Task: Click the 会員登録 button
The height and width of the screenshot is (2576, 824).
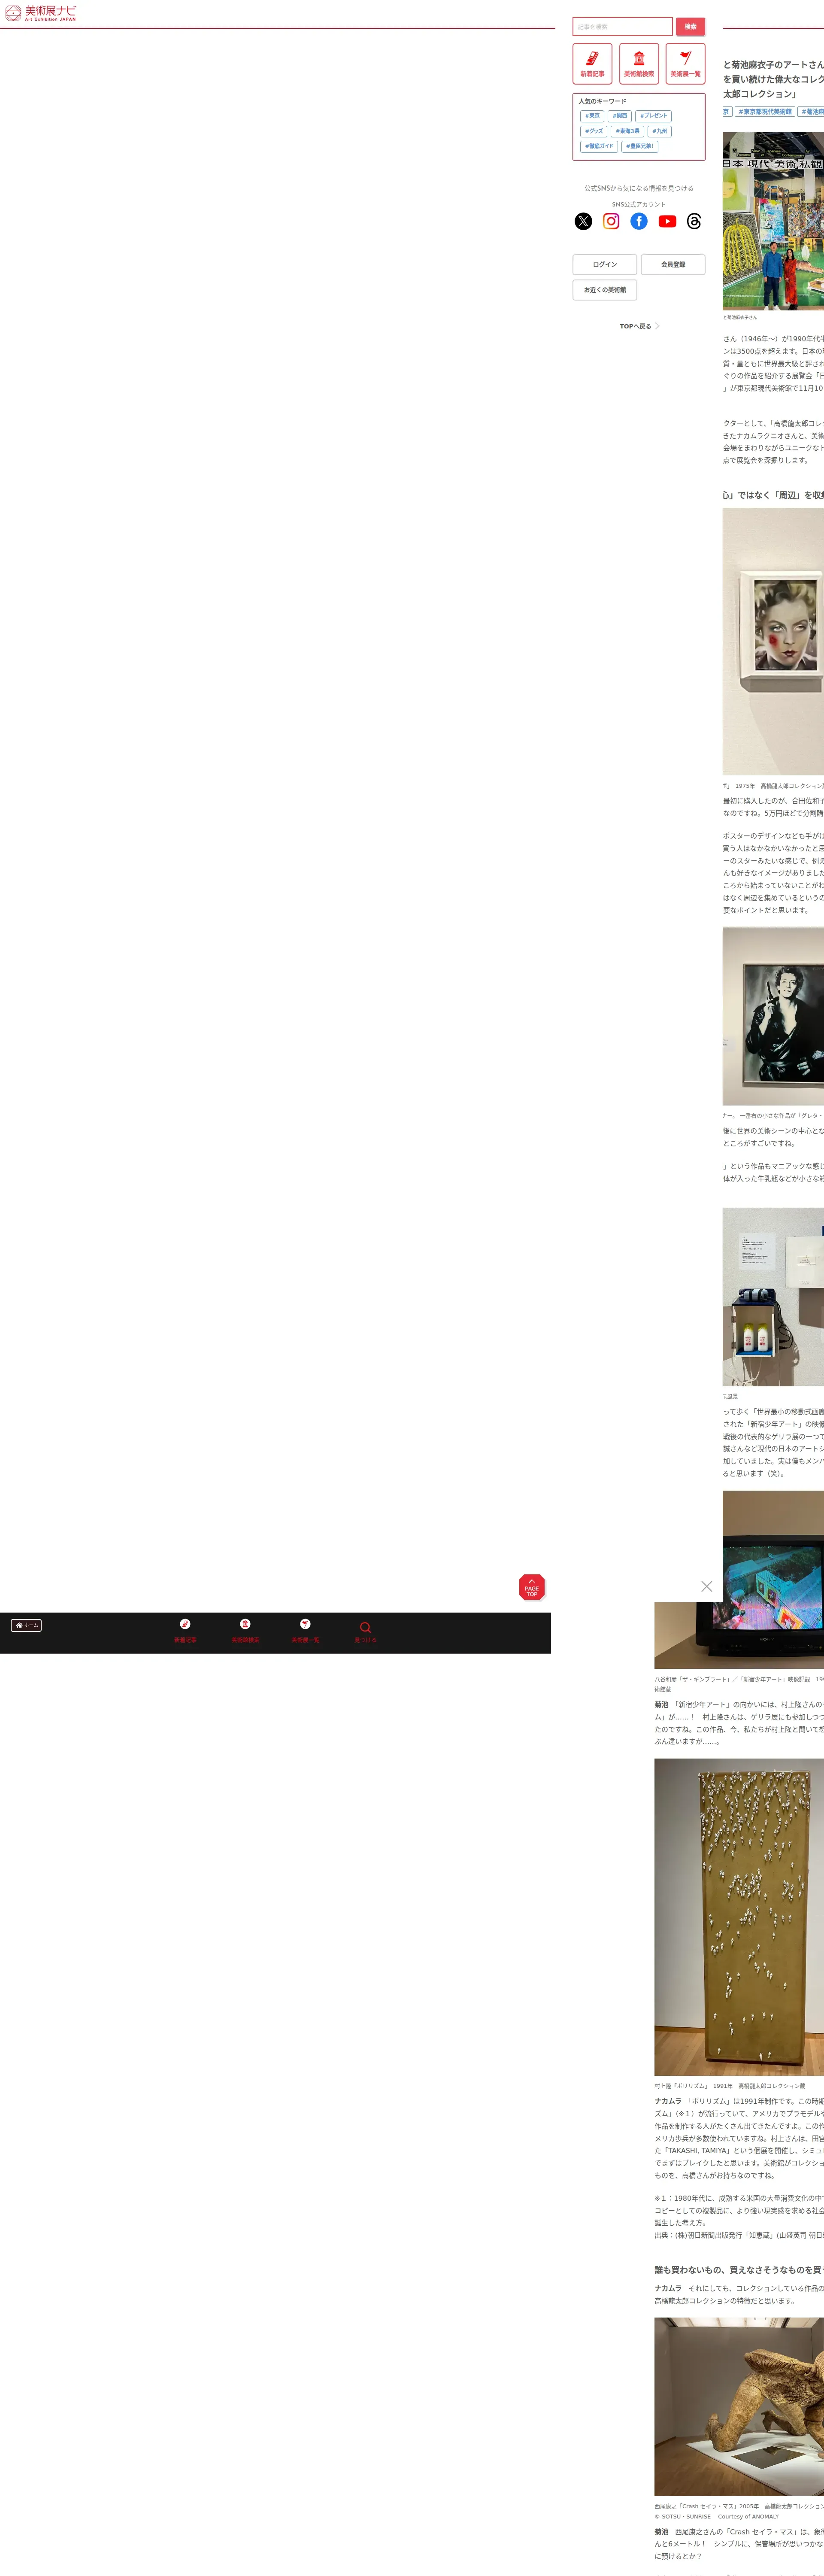Action: (x=673, y=264)
